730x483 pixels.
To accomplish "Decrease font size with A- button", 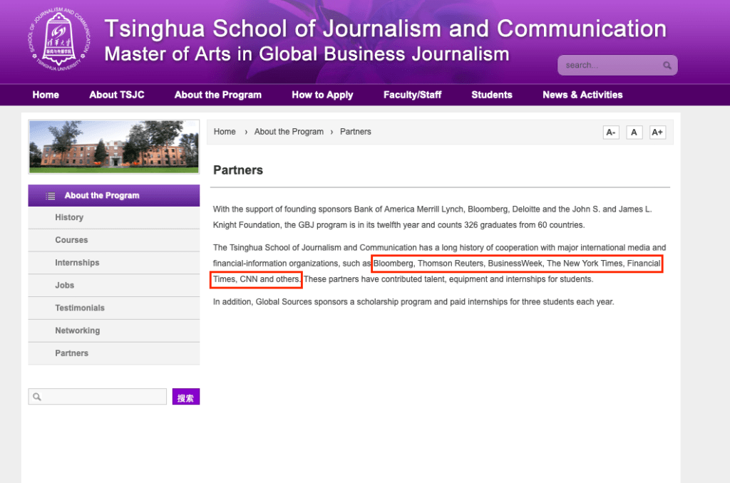I will pos(611,133).
